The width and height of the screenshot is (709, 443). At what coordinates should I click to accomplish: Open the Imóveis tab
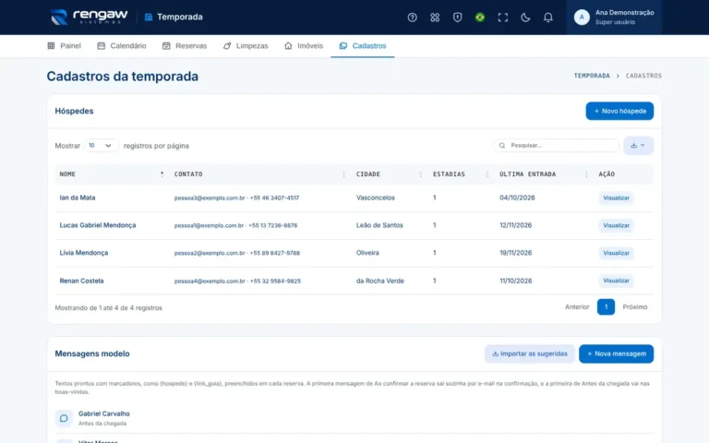(304, 45)
